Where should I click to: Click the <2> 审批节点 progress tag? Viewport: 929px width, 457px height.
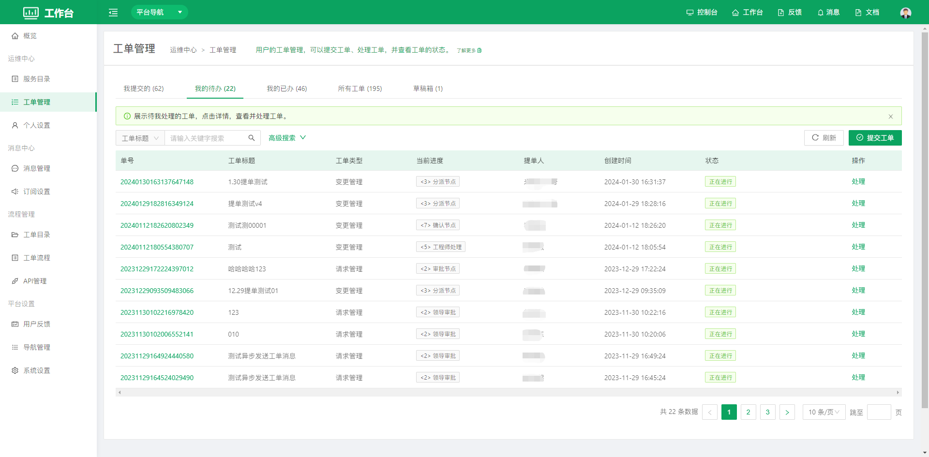(438, 269)
